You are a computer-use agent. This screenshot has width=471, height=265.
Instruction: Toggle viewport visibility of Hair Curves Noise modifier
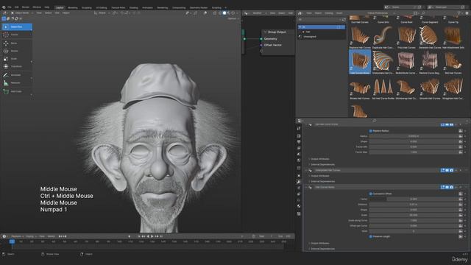click(x=447, y=187)
